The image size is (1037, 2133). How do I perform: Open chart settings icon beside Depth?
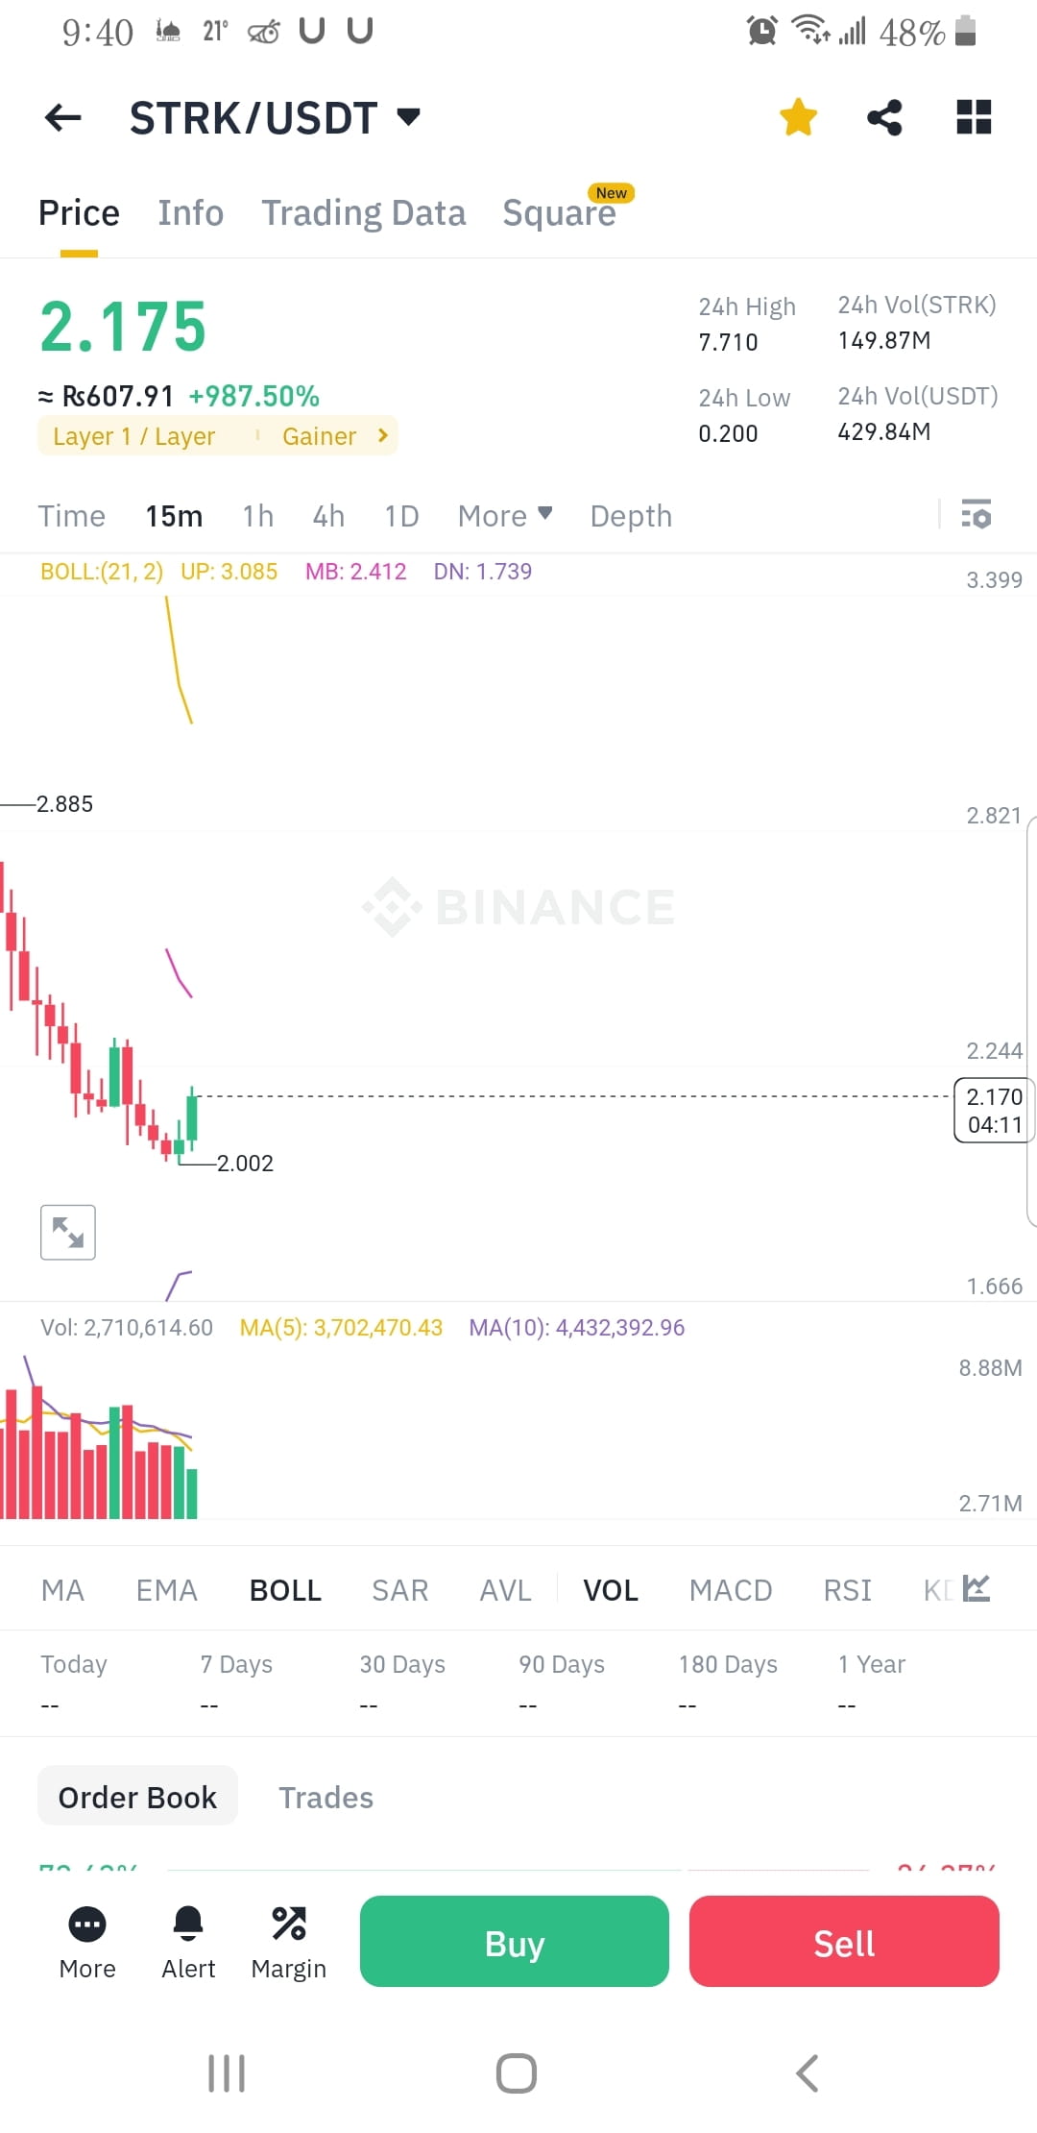[977, 516]
